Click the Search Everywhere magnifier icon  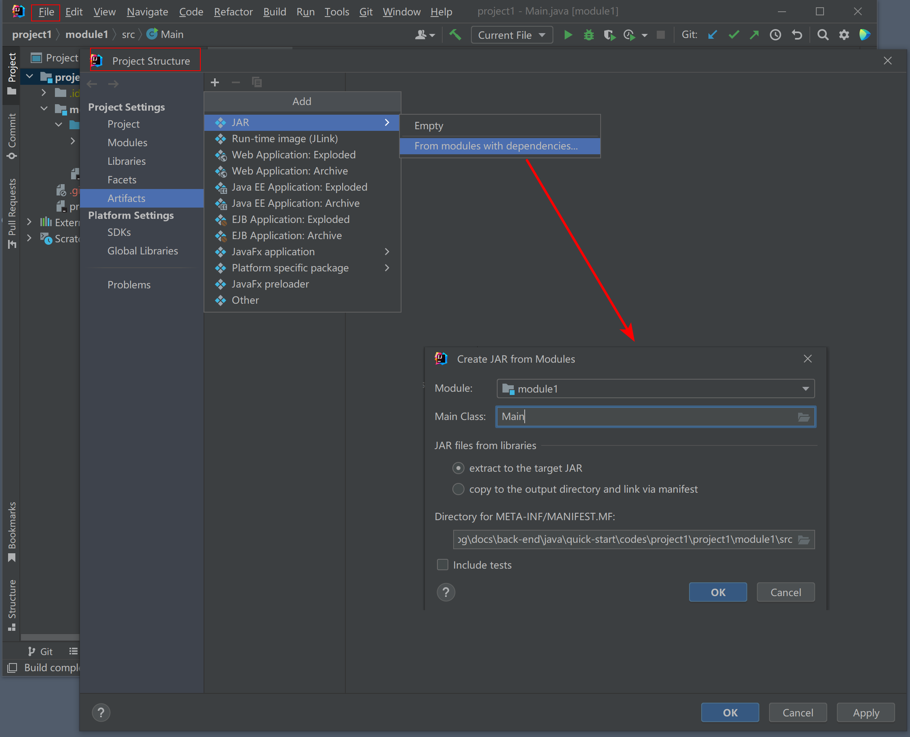(x=822, y=35)
